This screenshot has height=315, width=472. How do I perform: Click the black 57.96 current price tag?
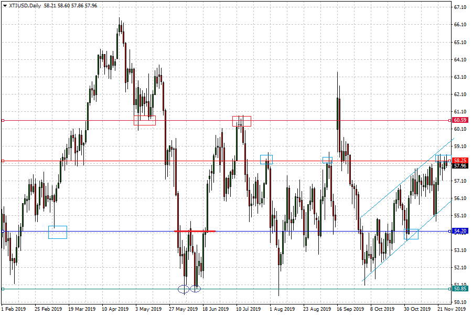460,166
